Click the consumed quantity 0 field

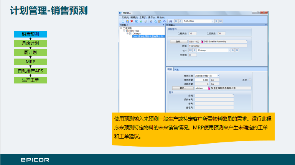(202, 84)
